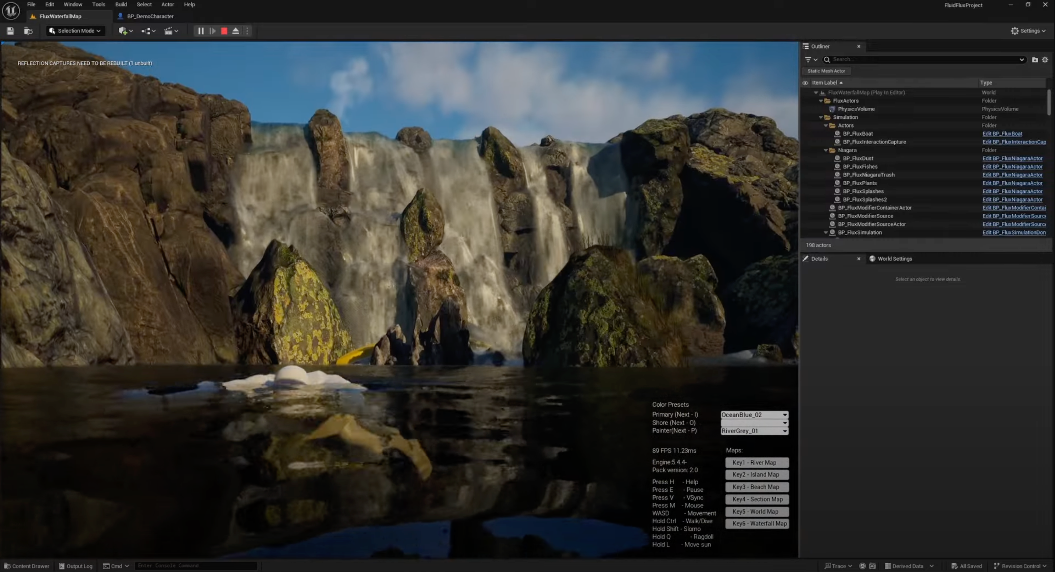This screenshot has height=572, width=1055.
Task: Open play options three-dot menu
Action: coord(247,31)
